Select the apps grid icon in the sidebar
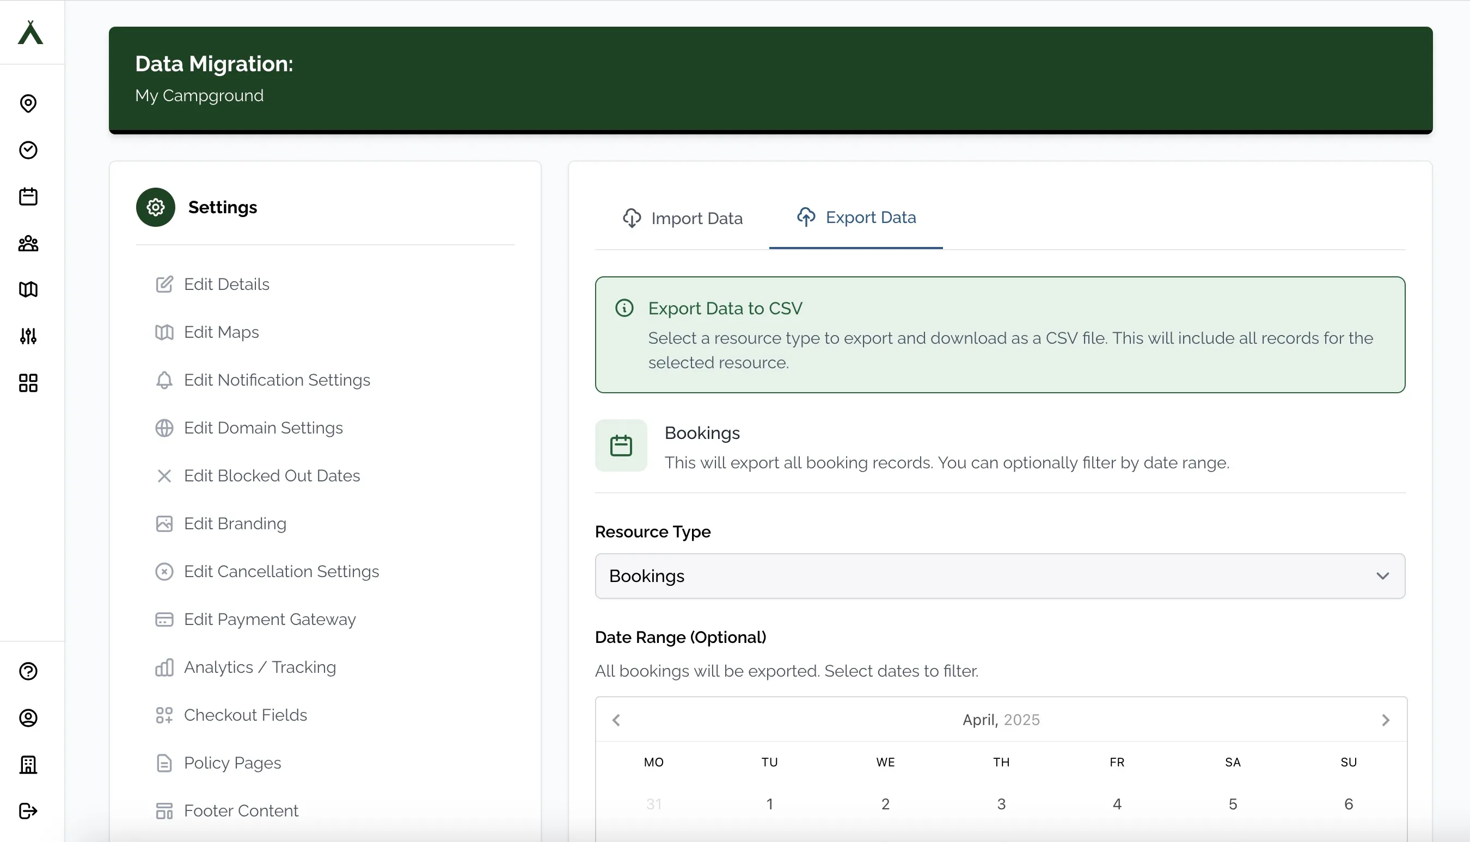Screen dimensions: 1470x842 pos(27,383)
